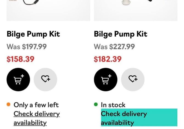Click the green in-stock indicator dot
184x129 pixels.
[96, 105]
